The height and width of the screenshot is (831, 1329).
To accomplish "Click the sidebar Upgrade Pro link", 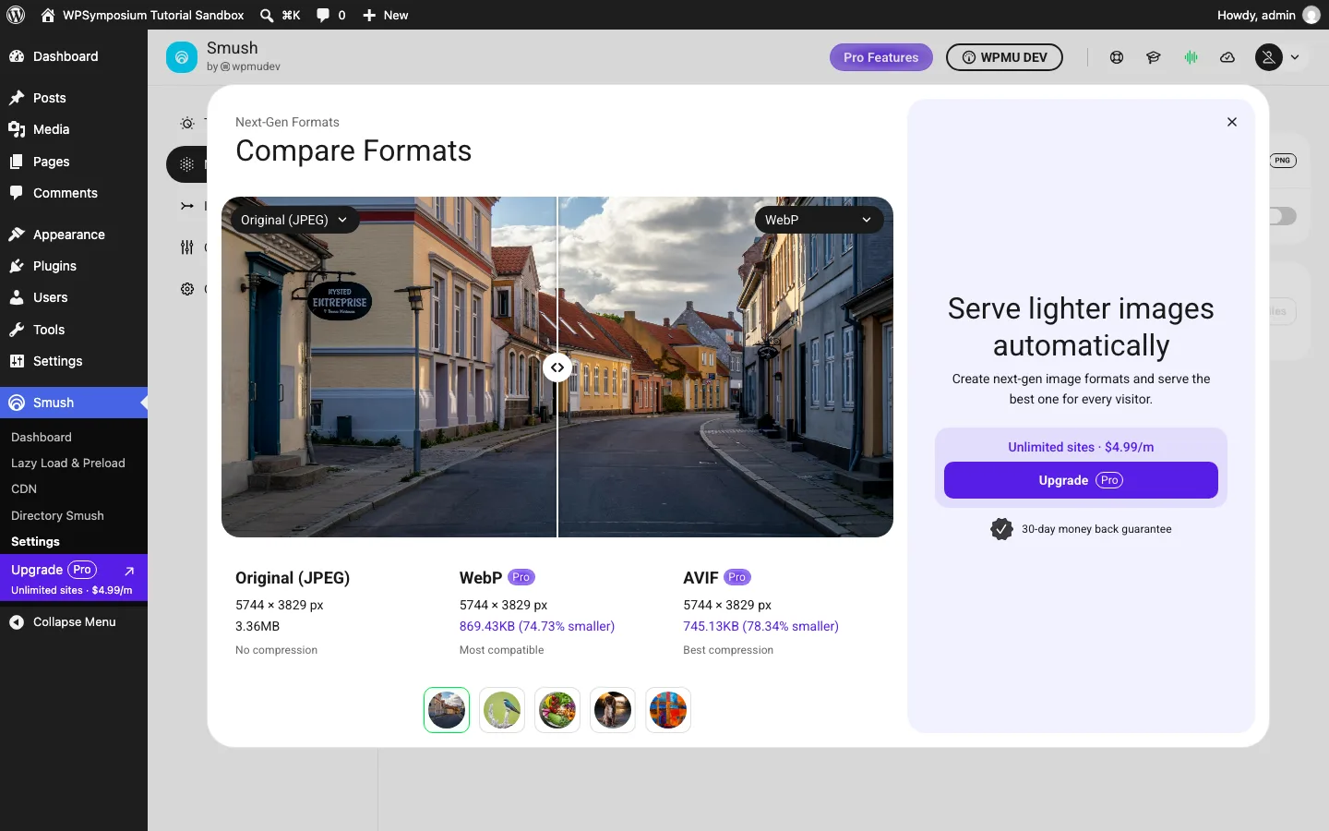I will point(74,578).
